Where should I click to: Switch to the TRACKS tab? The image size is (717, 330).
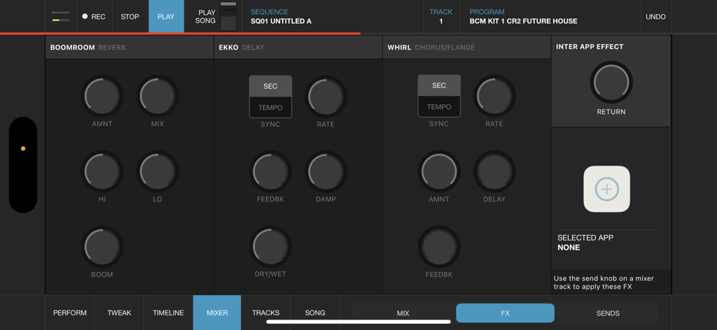(x=265, y=313)
